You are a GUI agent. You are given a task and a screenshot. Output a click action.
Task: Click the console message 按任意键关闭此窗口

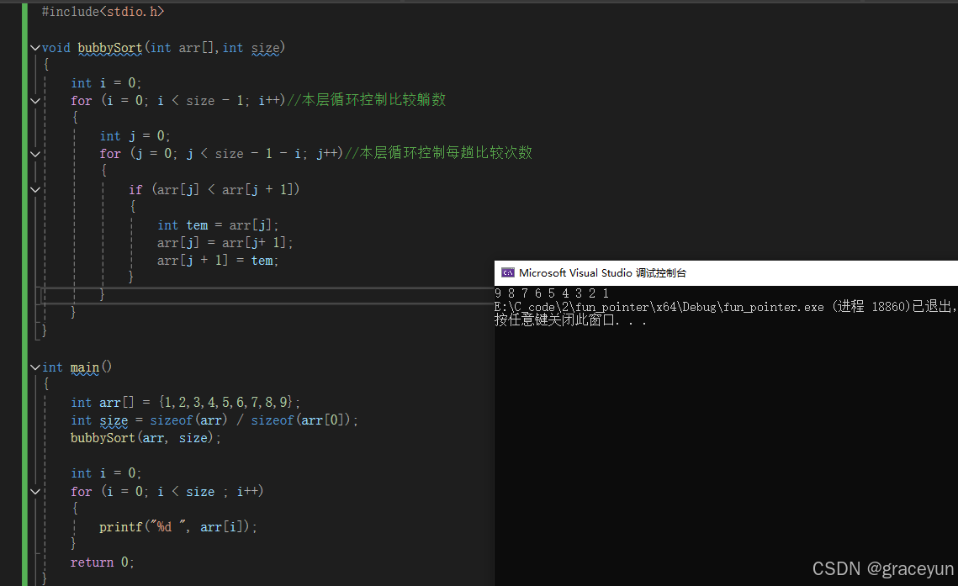(570, 319)
